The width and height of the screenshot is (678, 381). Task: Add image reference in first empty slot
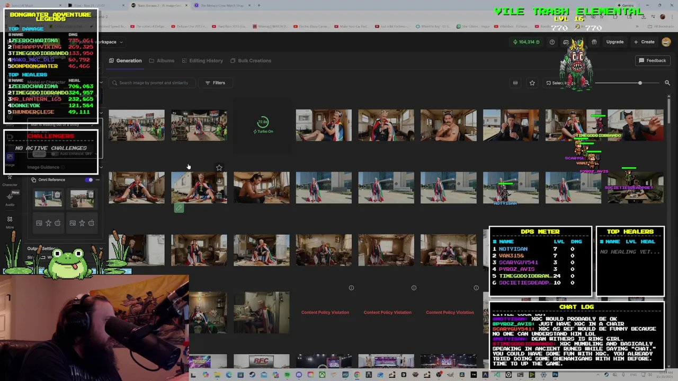click(x=39, y=223)
